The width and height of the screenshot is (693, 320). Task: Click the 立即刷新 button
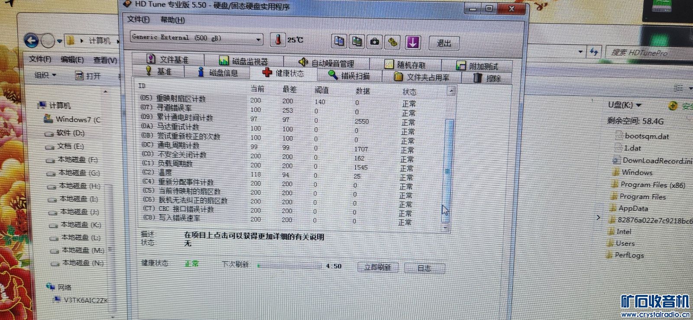click(x=378, y=267)
